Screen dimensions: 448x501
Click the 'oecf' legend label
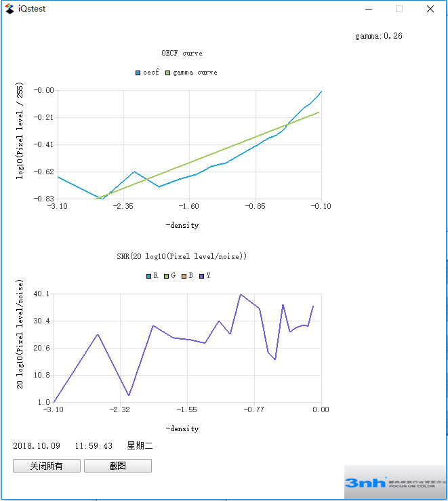pos(151,73)
